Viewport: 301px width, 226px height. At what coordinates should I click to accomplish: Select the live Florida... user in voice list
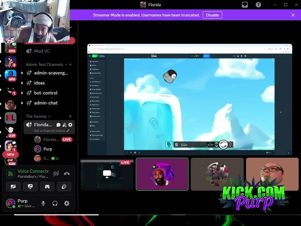point(53,139)
